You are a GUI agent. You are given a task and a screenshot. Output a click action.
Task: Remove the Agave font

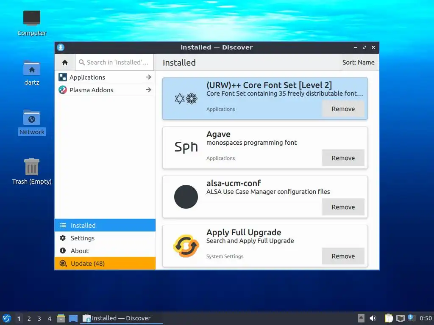tap(343, 158)
